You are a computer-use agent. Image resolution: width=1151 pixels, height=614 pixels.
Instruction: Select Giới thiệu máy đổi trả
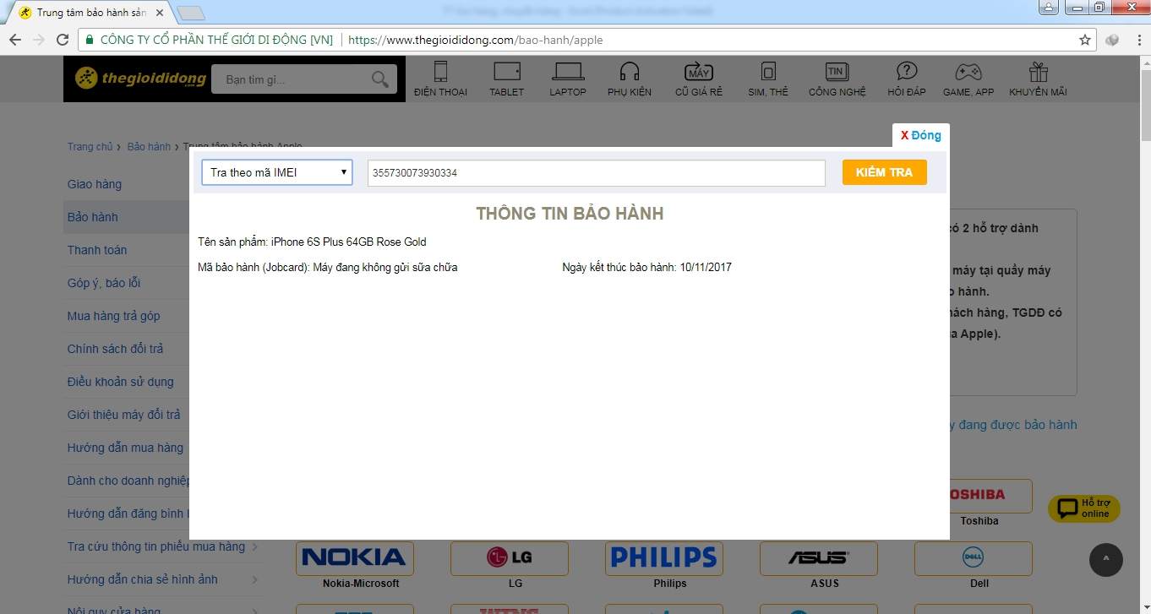124,415
